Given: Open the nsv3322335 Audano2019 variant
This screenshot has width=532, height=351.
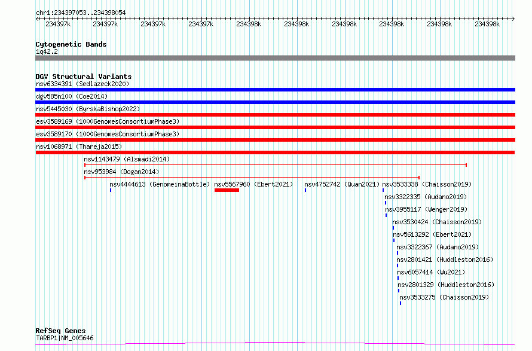Looking at the screenshot, I should tap(426, 197).
